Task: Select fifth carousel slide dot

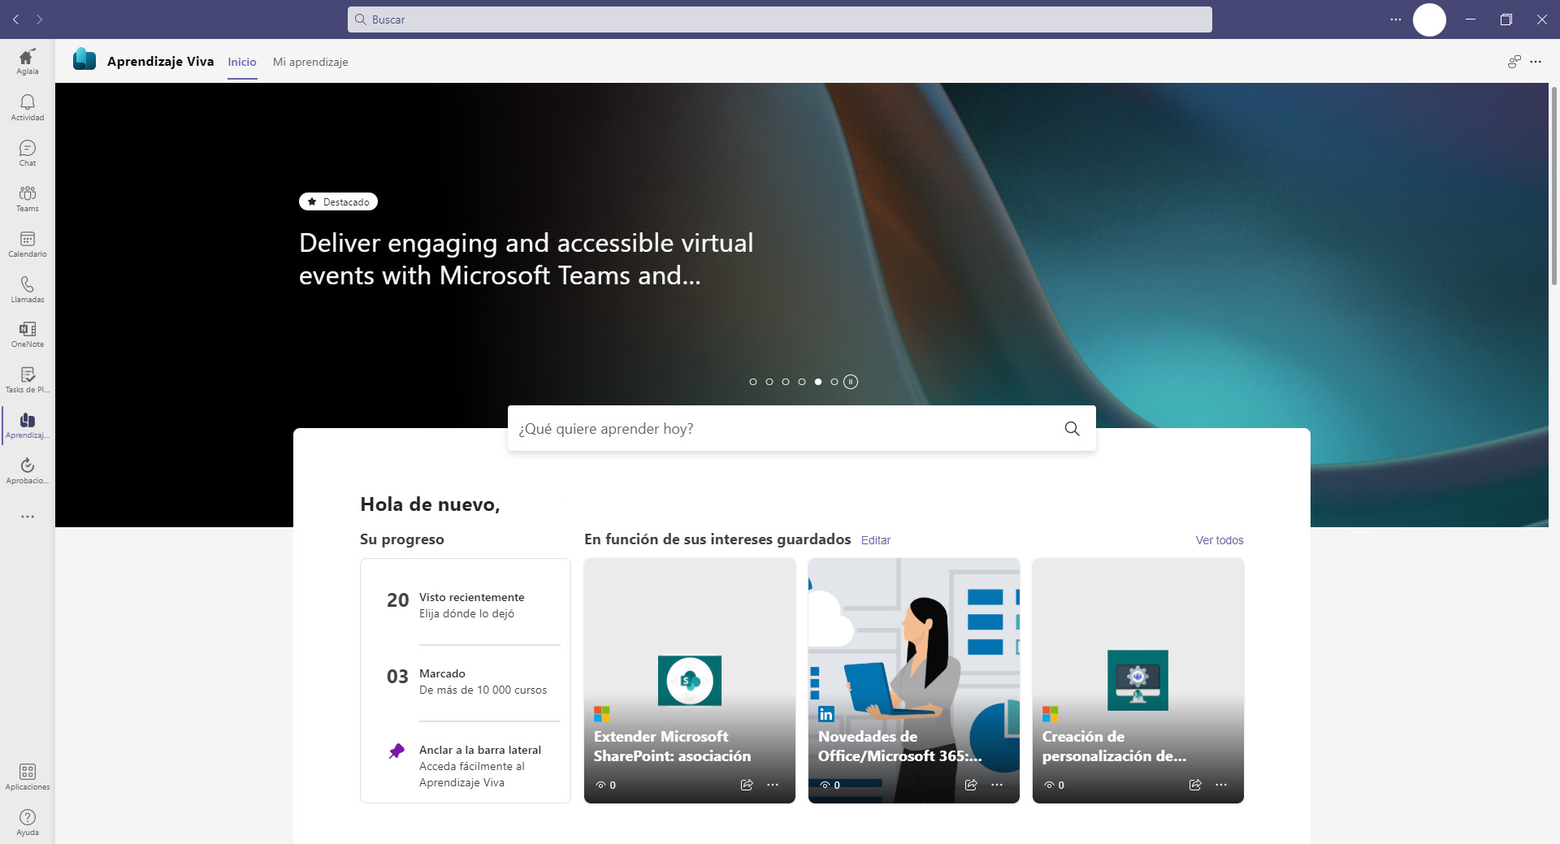Action: point(818,382)
